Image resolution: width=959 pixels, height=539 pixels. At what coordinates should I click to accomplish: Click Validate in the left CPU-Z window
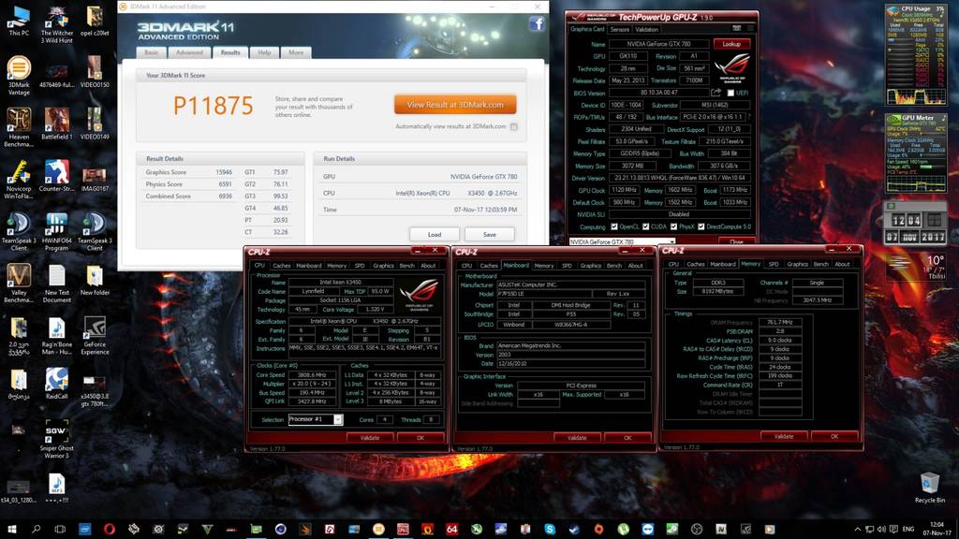pos(369,438)
